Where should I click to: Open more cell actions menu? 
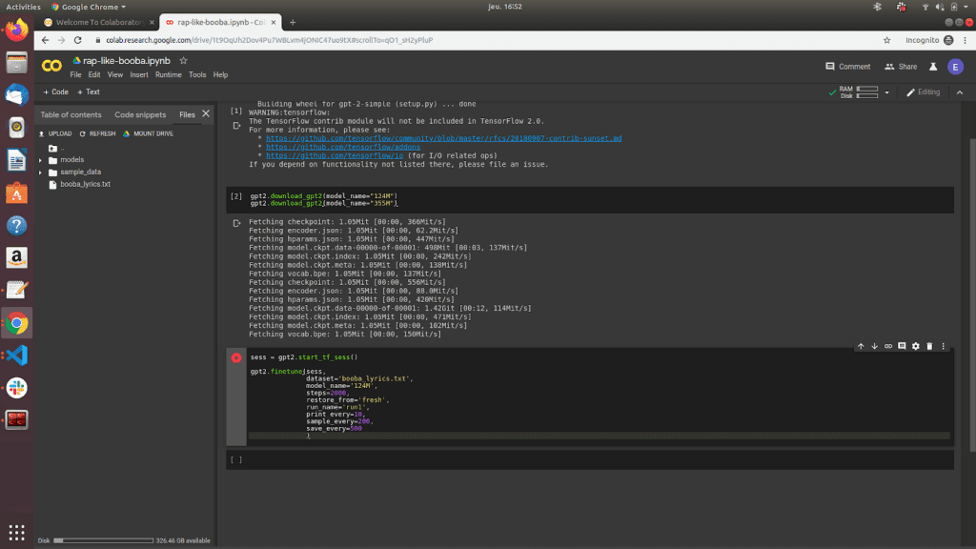(943, 346)
